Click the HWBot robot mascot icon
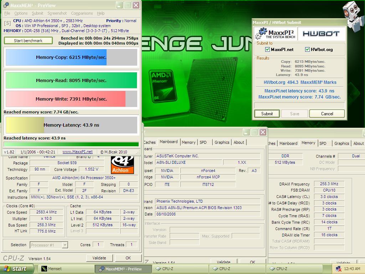This screenshot has height=274, width=365. 353,16
